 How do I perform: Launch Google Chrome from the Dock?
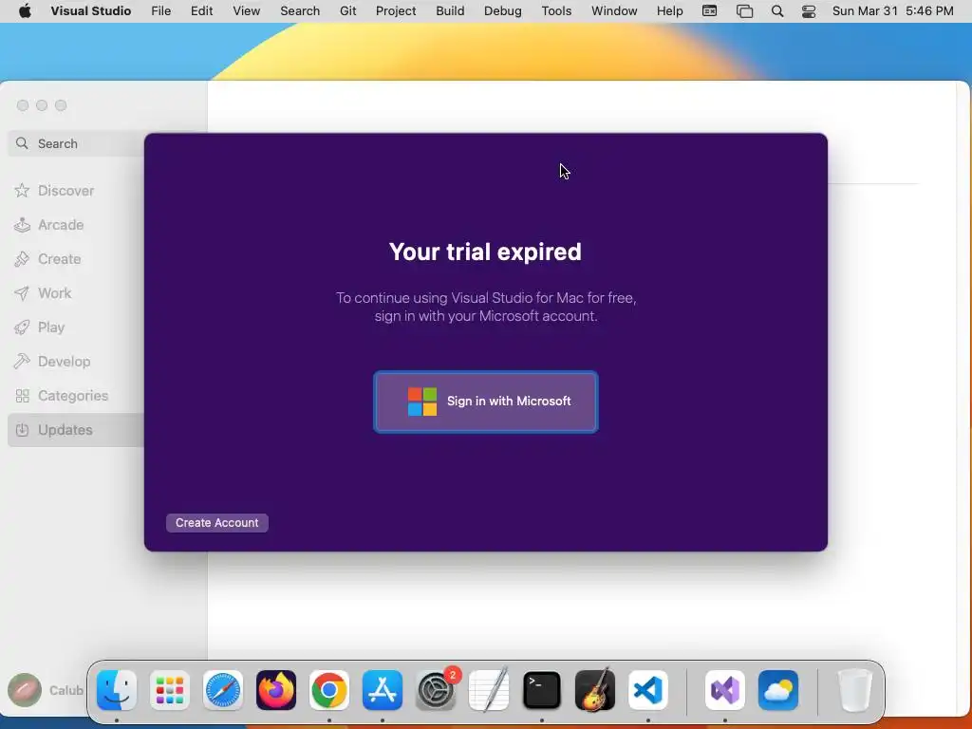pos(329,690)
